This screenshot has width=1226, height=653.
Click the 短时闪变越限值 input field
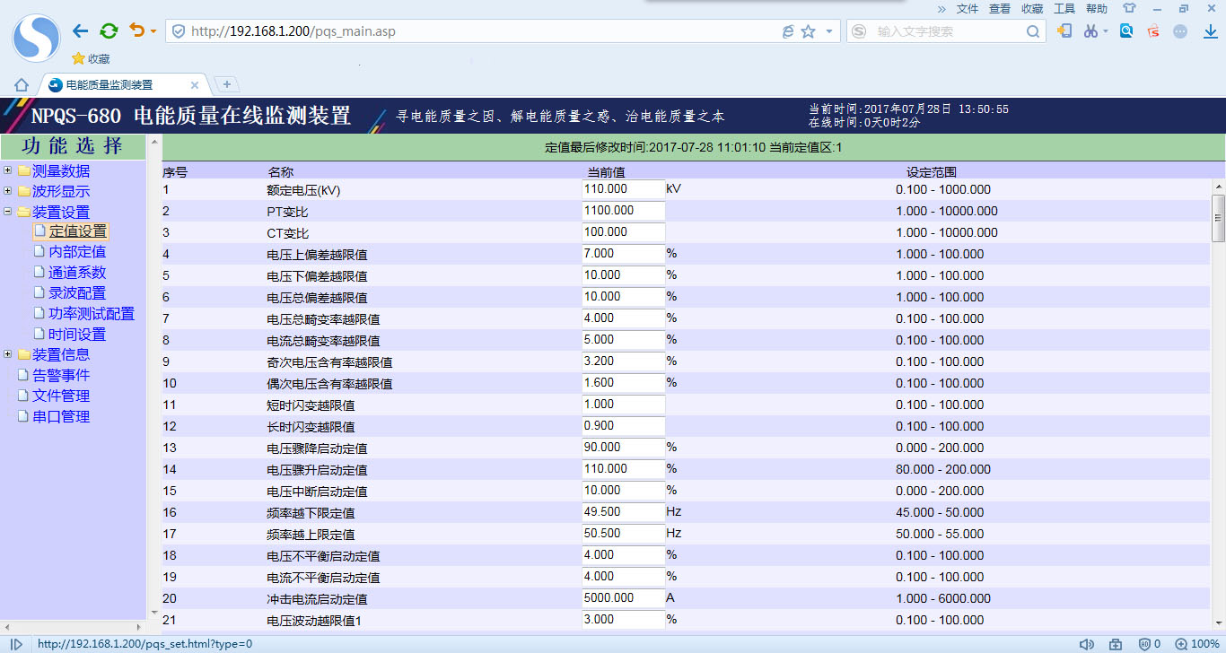[x=623, y=405]
